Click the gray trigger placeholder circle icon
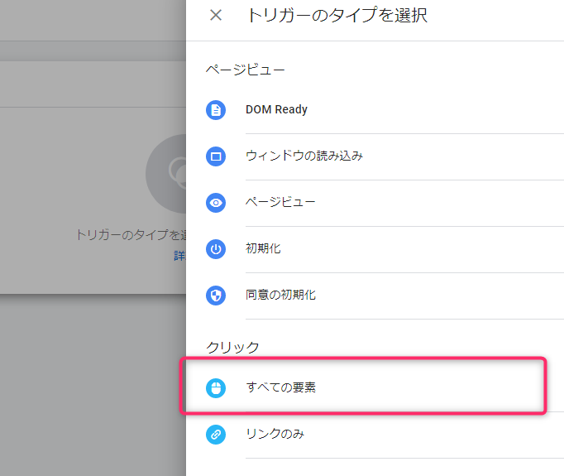The height and width of the screenshot is (476, 564). click(x=166, y=174)
